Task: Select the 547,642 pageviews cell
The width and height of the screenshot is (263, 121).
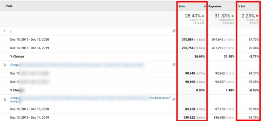Action: tap(218, 39)
